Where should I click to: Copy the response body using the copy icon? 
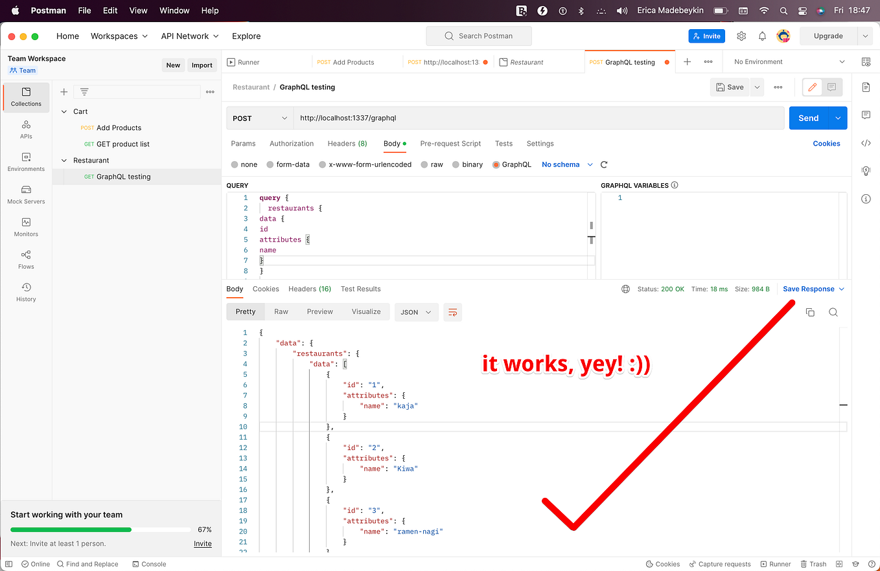(809, 312)
